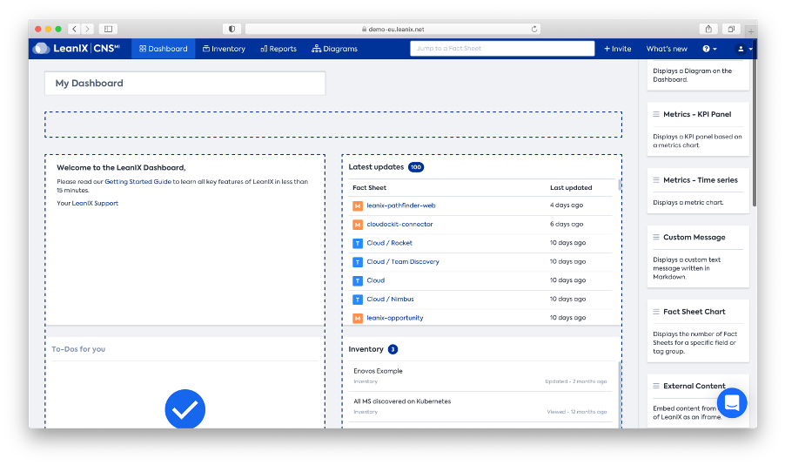
Task: Click the LeanIX CNS logo
Action: tap(77, 49)
